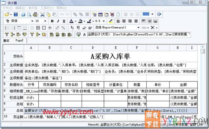
Task: Open the 帮助(H) menu
Action: 62,8
